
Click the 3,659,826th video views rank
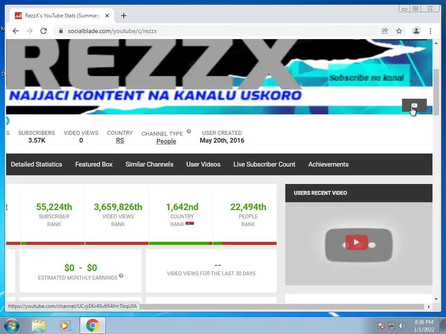coord(118,207)
